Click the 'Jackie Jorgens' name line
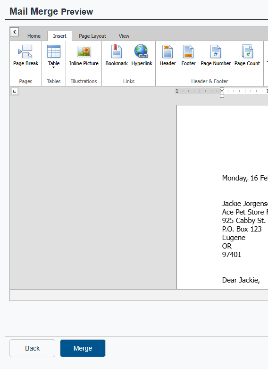The image size is (268, 369). point(245,203)
